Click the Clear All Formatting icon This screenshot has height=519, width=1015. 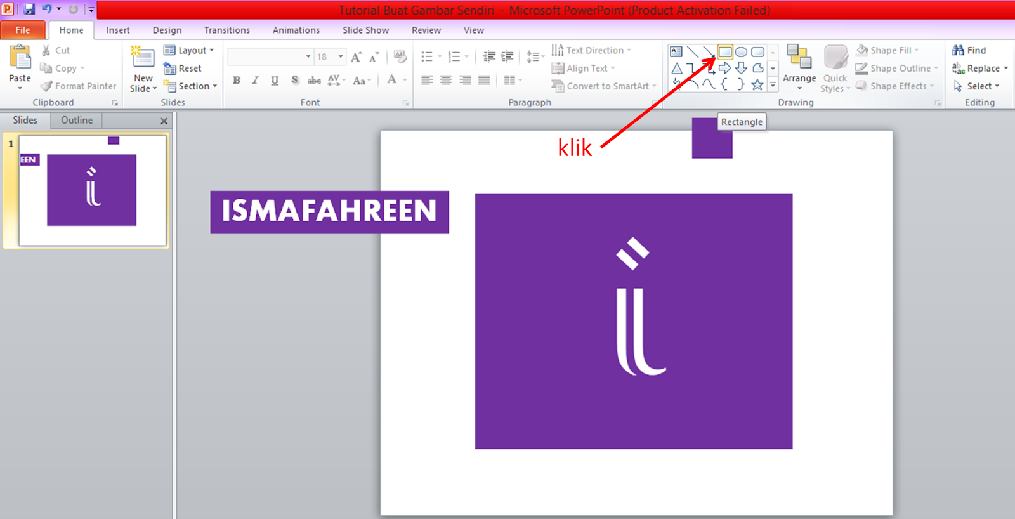(400, 57)
